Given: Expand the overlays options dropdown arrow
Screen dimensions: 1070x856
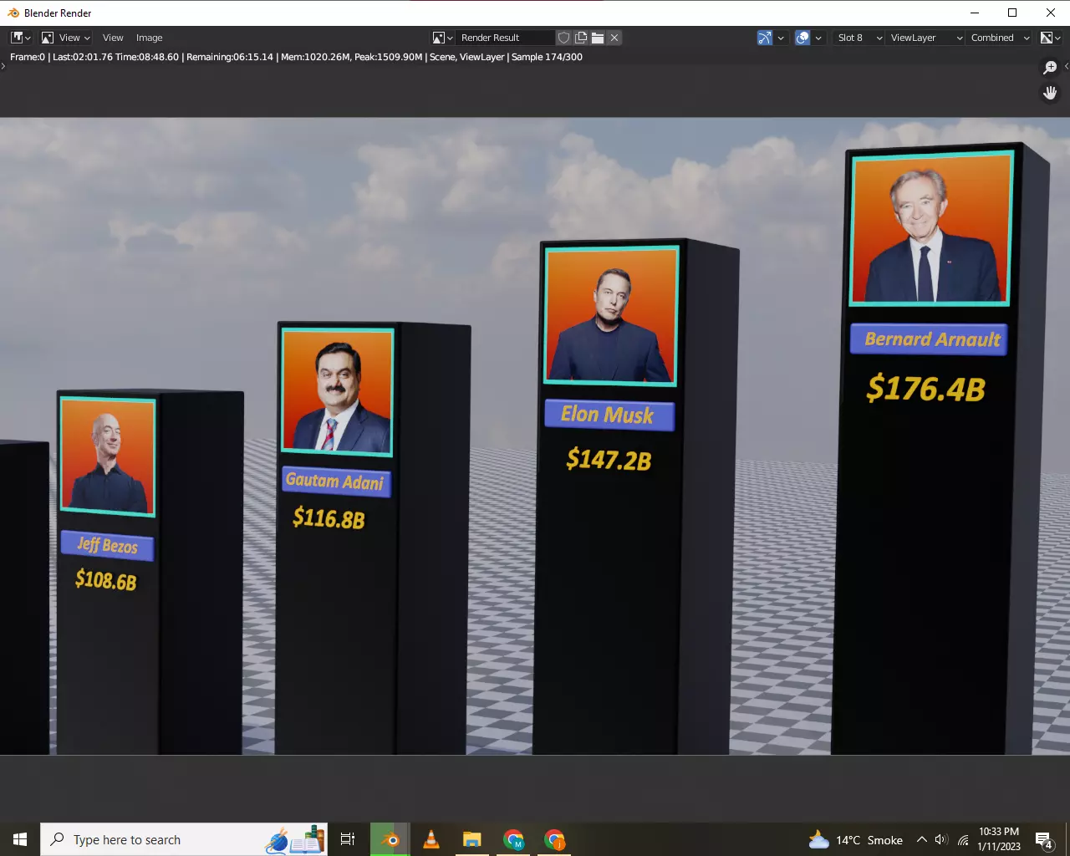Looking at the screenshot, I should [818, 38].
